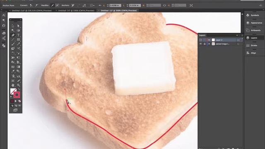Click X coordinate stepper arrows

click(x=108, y=5)
